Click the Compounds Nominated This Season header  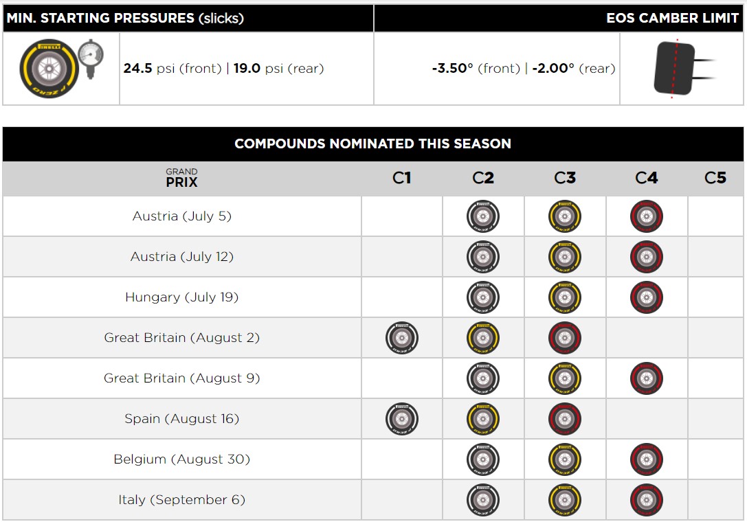pyautogui.click(x=372, y=144)
